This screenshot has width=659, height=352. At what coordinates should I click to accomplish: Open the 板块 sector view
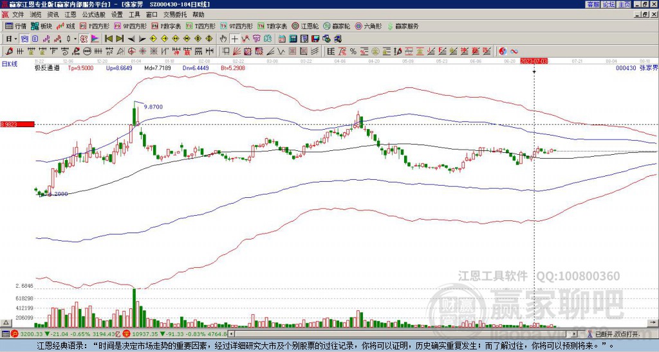click(41, 26)
